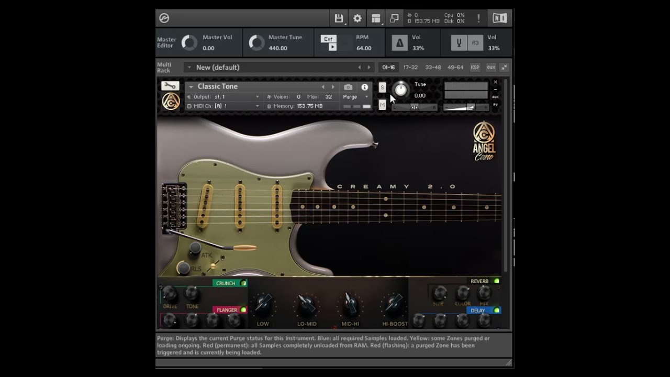This screenshot has height=377, width=670.
Task: Open instrument edit mode with wrench icon
Action: [170, 86]
